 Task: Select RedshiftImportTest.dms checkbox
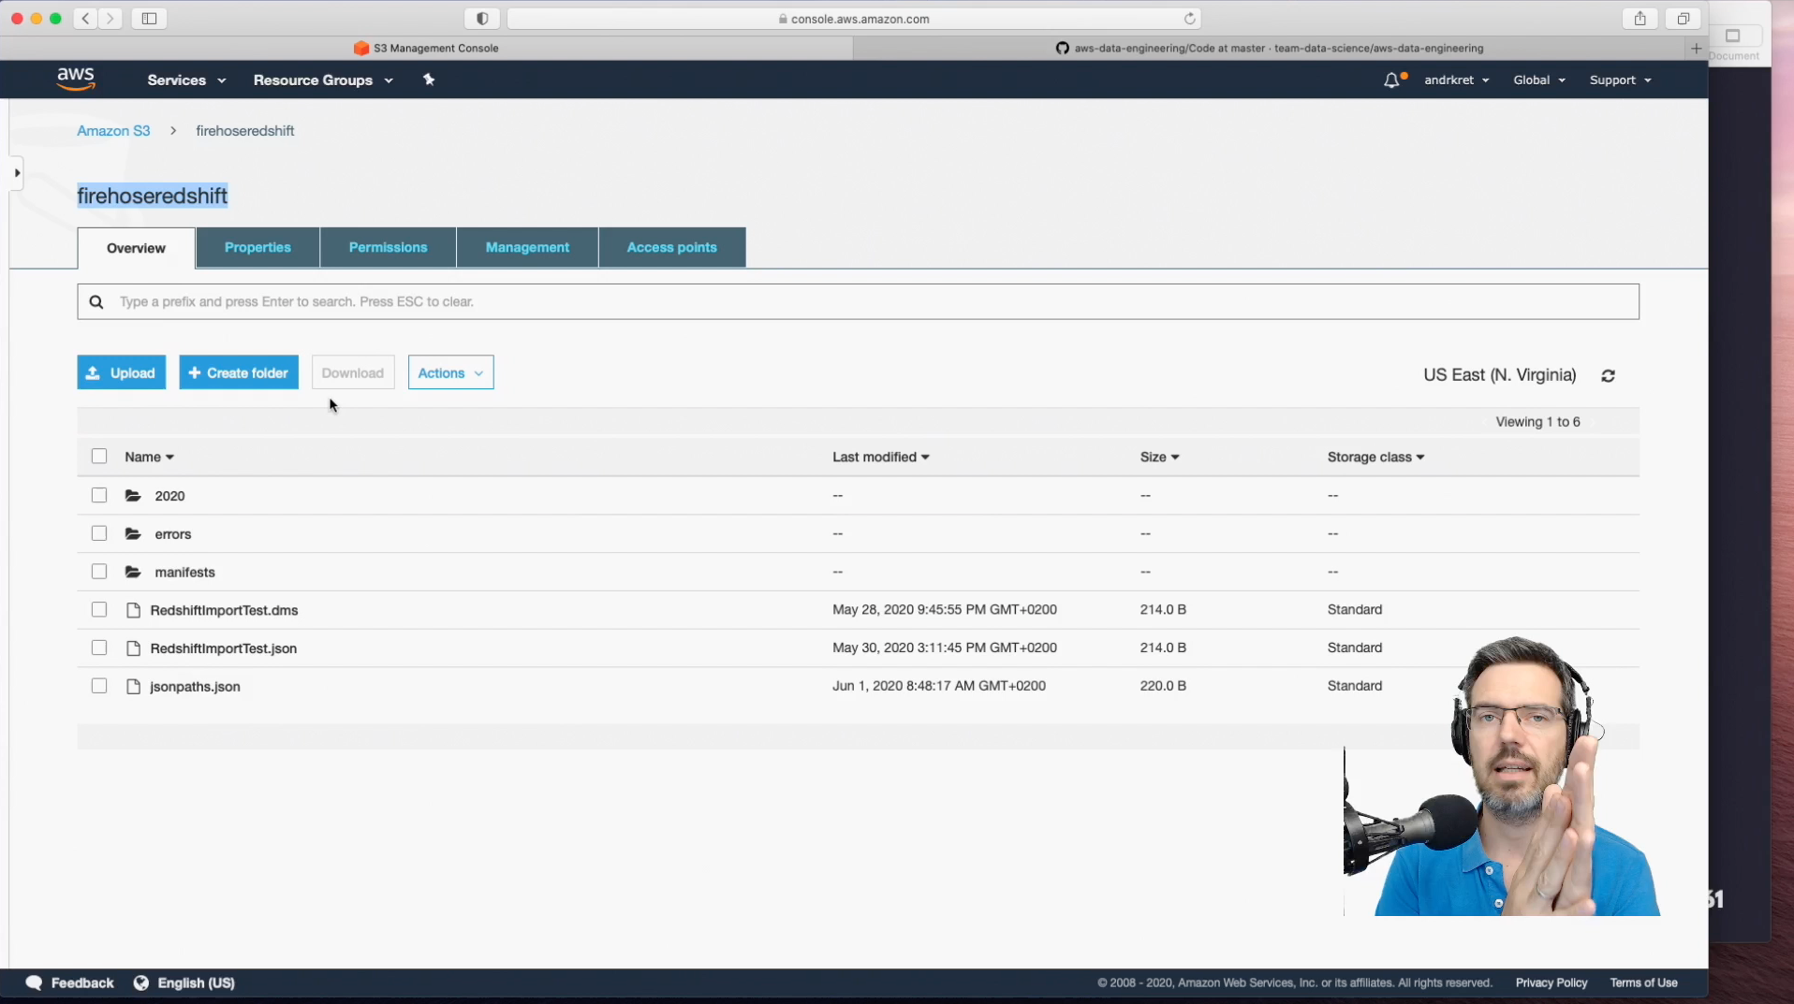(99, 610)
